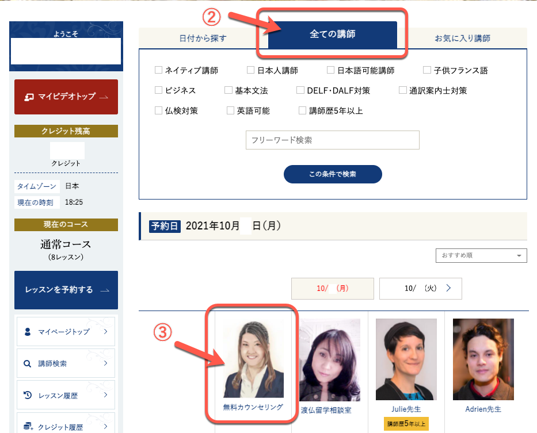Click the person icon beside マイページトップ

[x=27, y=332]
